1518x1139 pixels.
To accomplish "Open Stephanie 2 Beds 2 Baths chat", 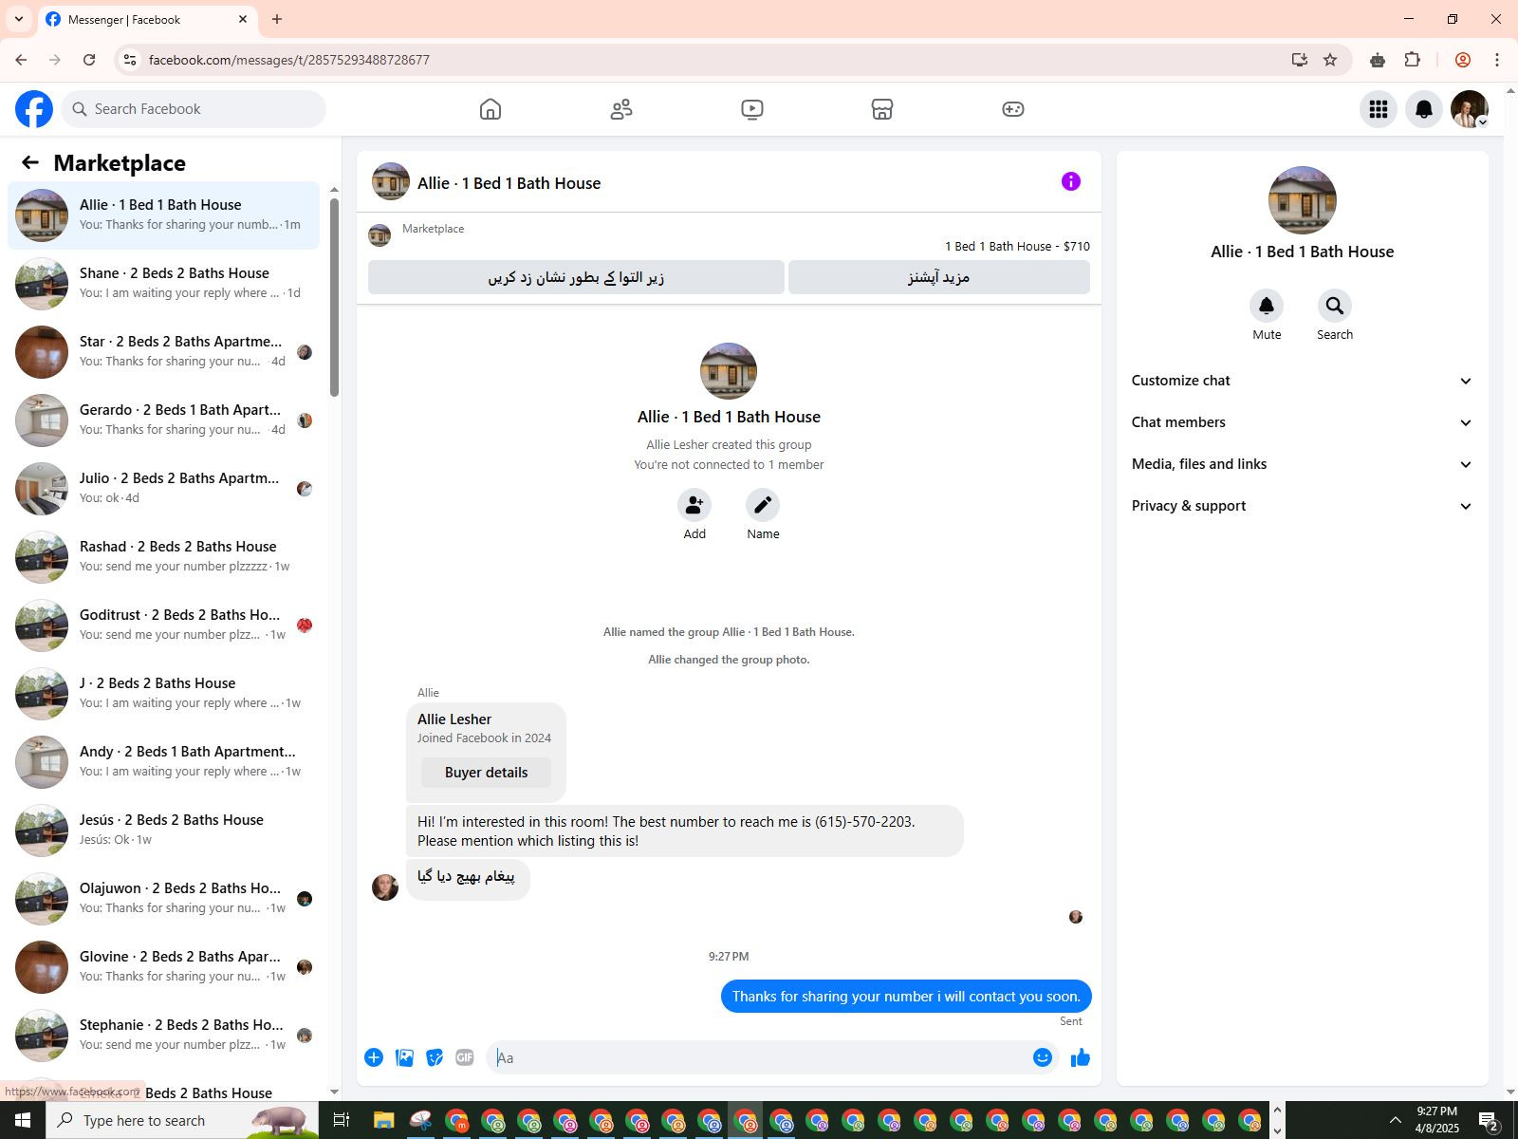I will (x=163, y=1036).
